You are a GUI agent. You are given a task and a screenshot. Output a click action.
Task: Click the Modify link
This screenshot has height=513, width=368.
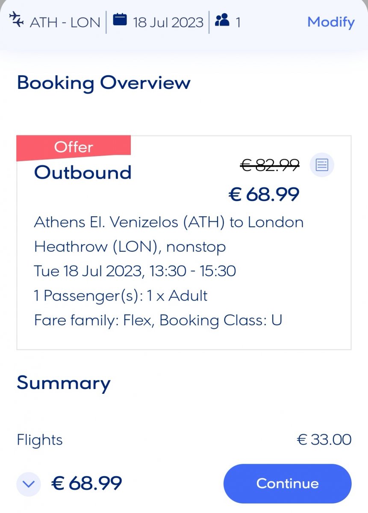(331, 22)
